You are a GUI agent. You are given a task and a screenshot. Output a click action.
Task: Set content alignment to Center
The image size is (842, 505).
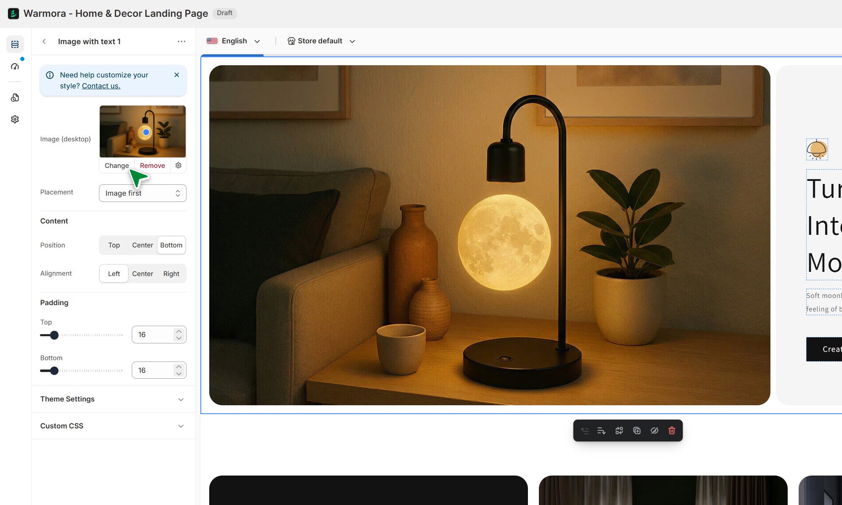click(x=142, y=274)
